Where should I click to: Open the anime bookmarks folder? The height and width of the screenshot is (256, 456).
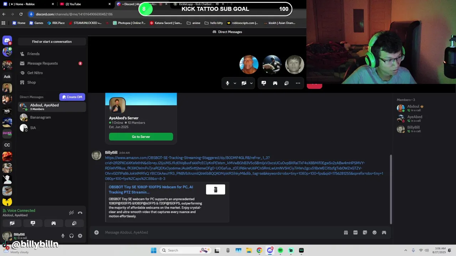tap(193, 23)
